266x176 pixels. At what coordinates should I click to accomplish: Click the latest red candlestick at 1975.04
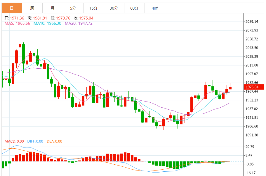point(230,88)
